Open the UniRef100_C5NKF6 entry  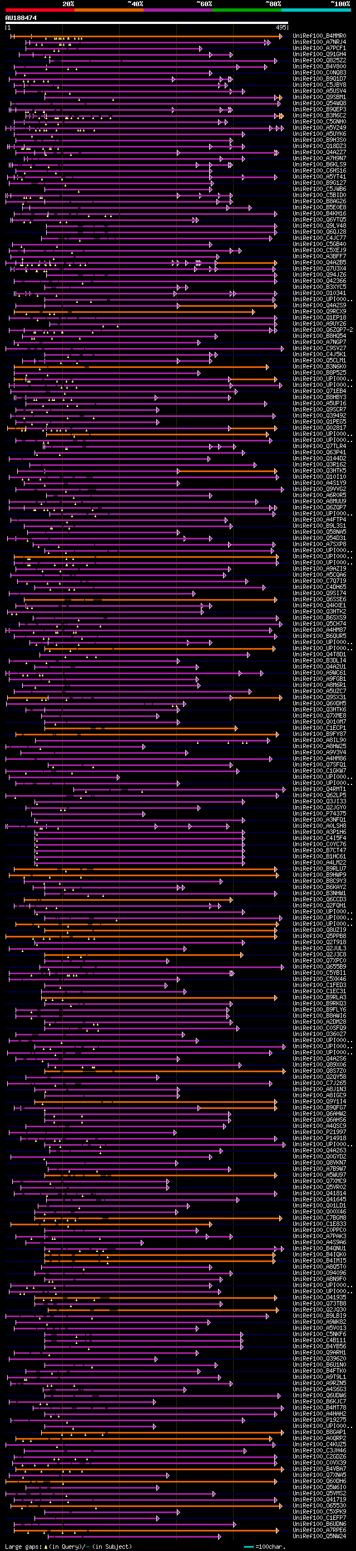point(319,1334)
